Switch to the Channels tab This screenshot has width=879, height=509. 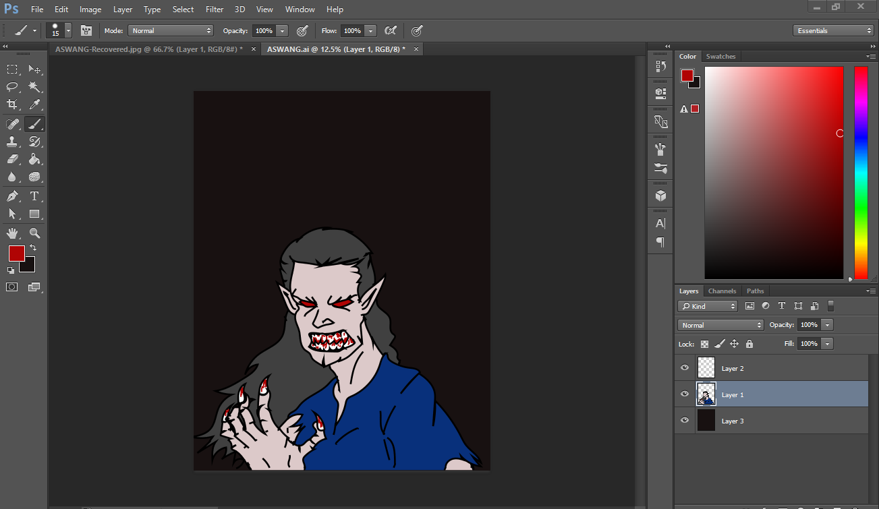click(722, 291)
